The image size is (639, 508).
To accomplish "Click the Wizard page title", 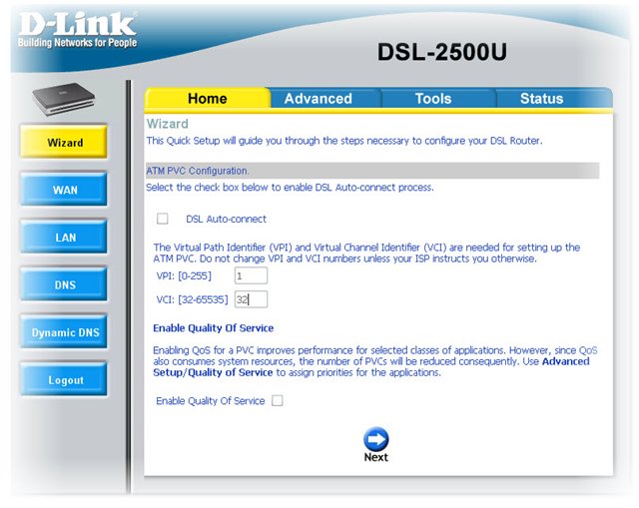I will click(168, 124).
